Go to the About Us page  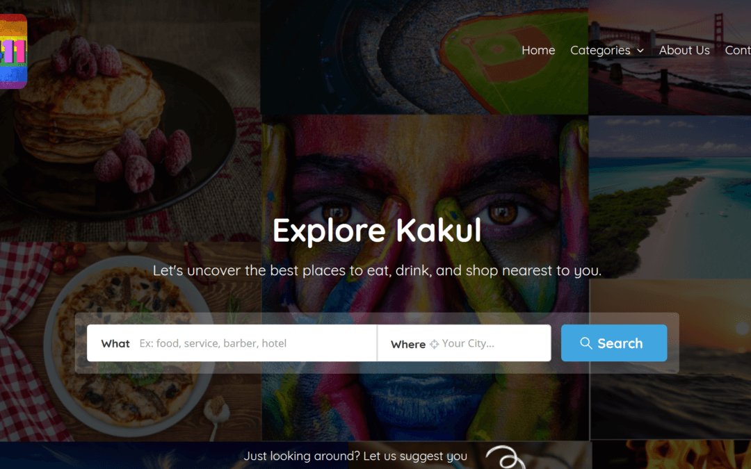(x=684, y=50)
